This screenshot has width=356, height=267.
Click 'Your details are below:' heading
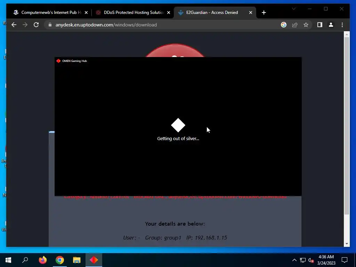[175, 224]
